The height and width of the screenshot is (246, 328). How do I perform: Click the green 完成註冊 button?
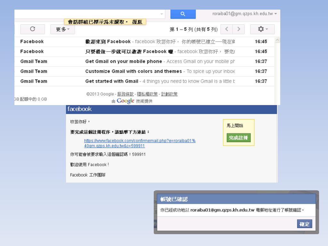click(238, 138)
